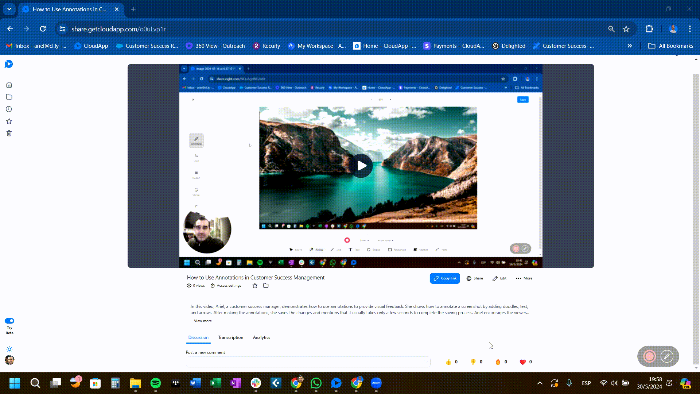
Task: Open Access settings
Action: pos(226,286)
